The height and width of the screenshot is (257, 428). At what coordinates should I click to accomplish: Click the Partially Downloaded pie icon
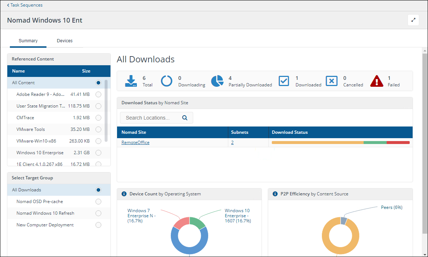click(x=217, y=81)
